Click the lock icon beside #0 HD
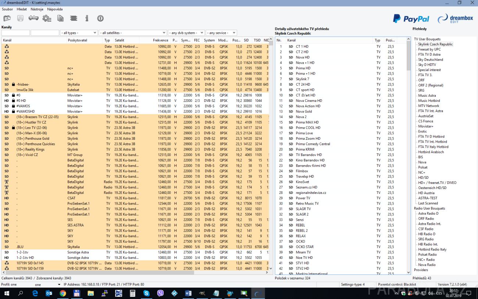 point(13,100)
